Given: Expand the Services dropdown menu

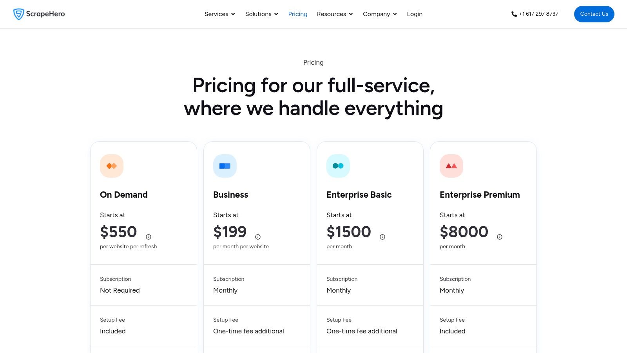Looking at the screenshot, I should [219, 14].
